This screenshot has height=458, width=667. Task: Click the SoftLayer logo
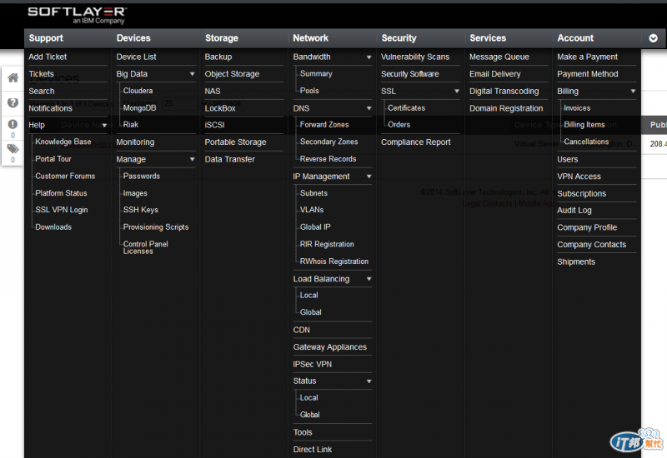[77, 14]
